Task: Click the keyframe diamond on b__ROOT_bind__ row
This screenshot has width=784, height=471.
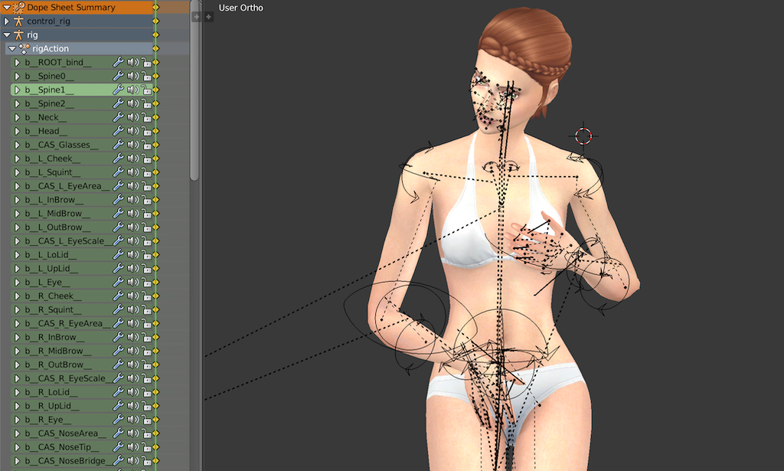Action: coord(156,63)
